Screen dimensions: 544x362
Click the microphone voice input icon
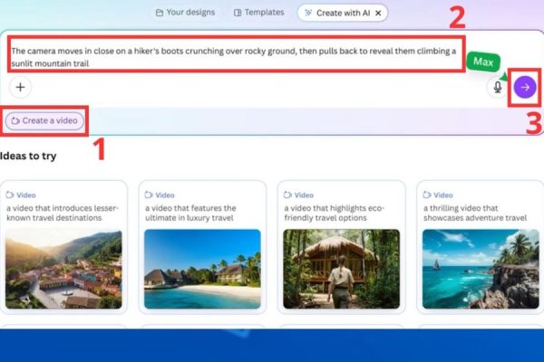(x=497, y=87)
